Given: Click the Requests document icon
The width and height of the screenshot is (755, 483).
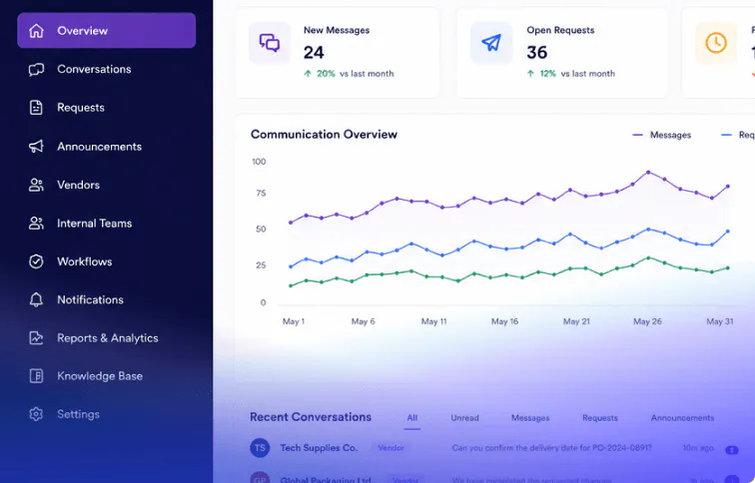Looking at the screenshot, I should (x=36, y=108).
